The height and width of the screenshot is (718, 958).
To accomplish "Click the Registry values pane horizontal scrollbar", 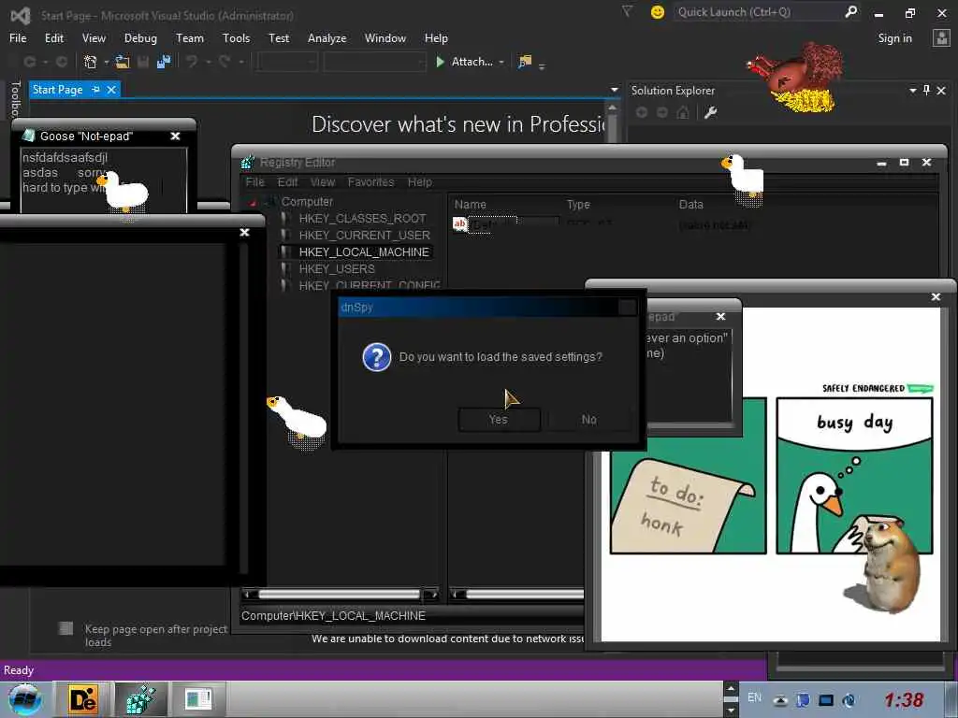I will tap(517, 594).
